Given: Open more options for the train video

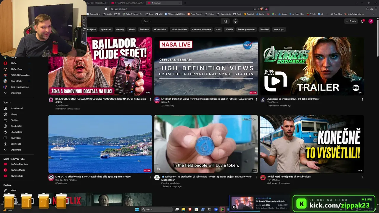Looking at the screenshot, I should tap(362, 177).
